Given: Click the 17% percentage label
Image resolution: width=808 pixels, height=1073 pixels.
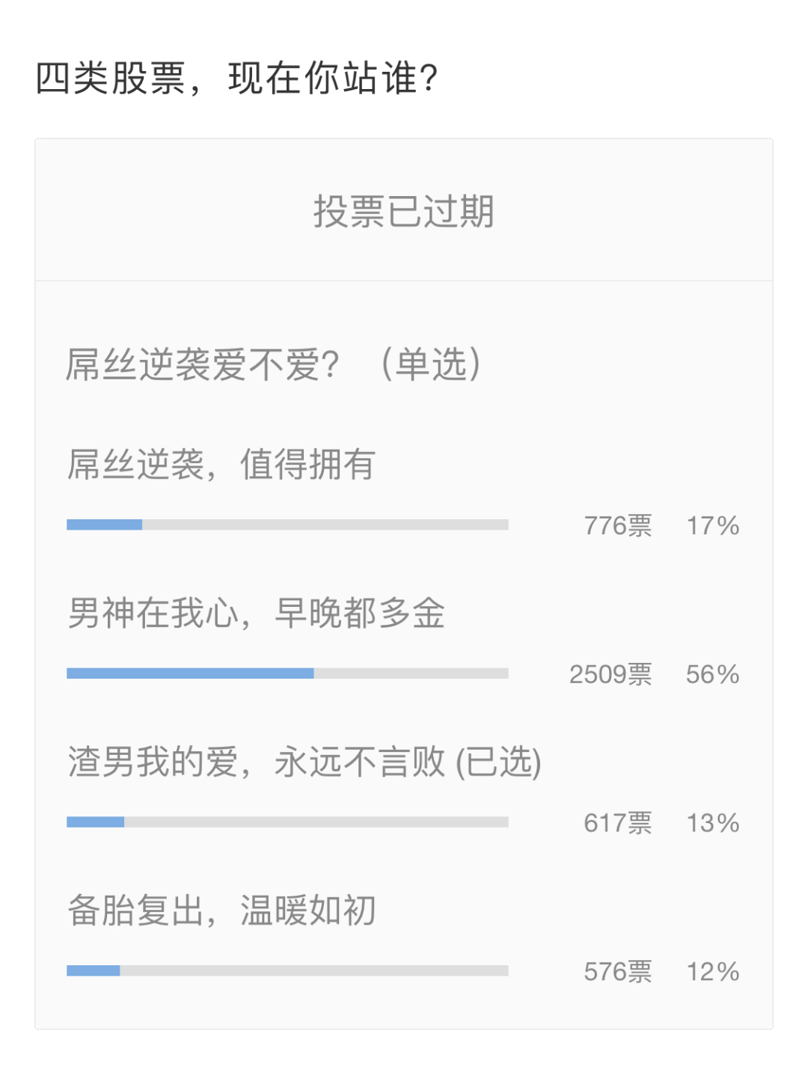Looking at the screenshot, I should coord(712,526).
